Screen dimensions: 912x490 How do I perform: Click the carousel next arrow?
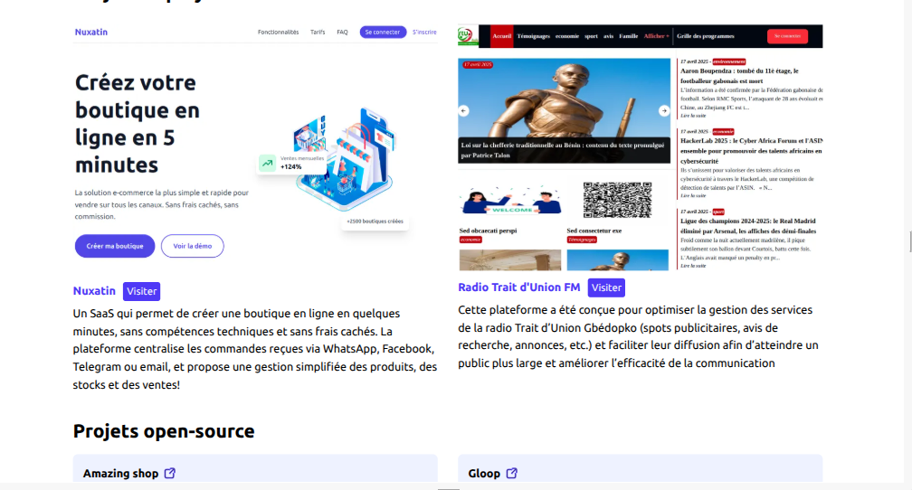[664, 110]
